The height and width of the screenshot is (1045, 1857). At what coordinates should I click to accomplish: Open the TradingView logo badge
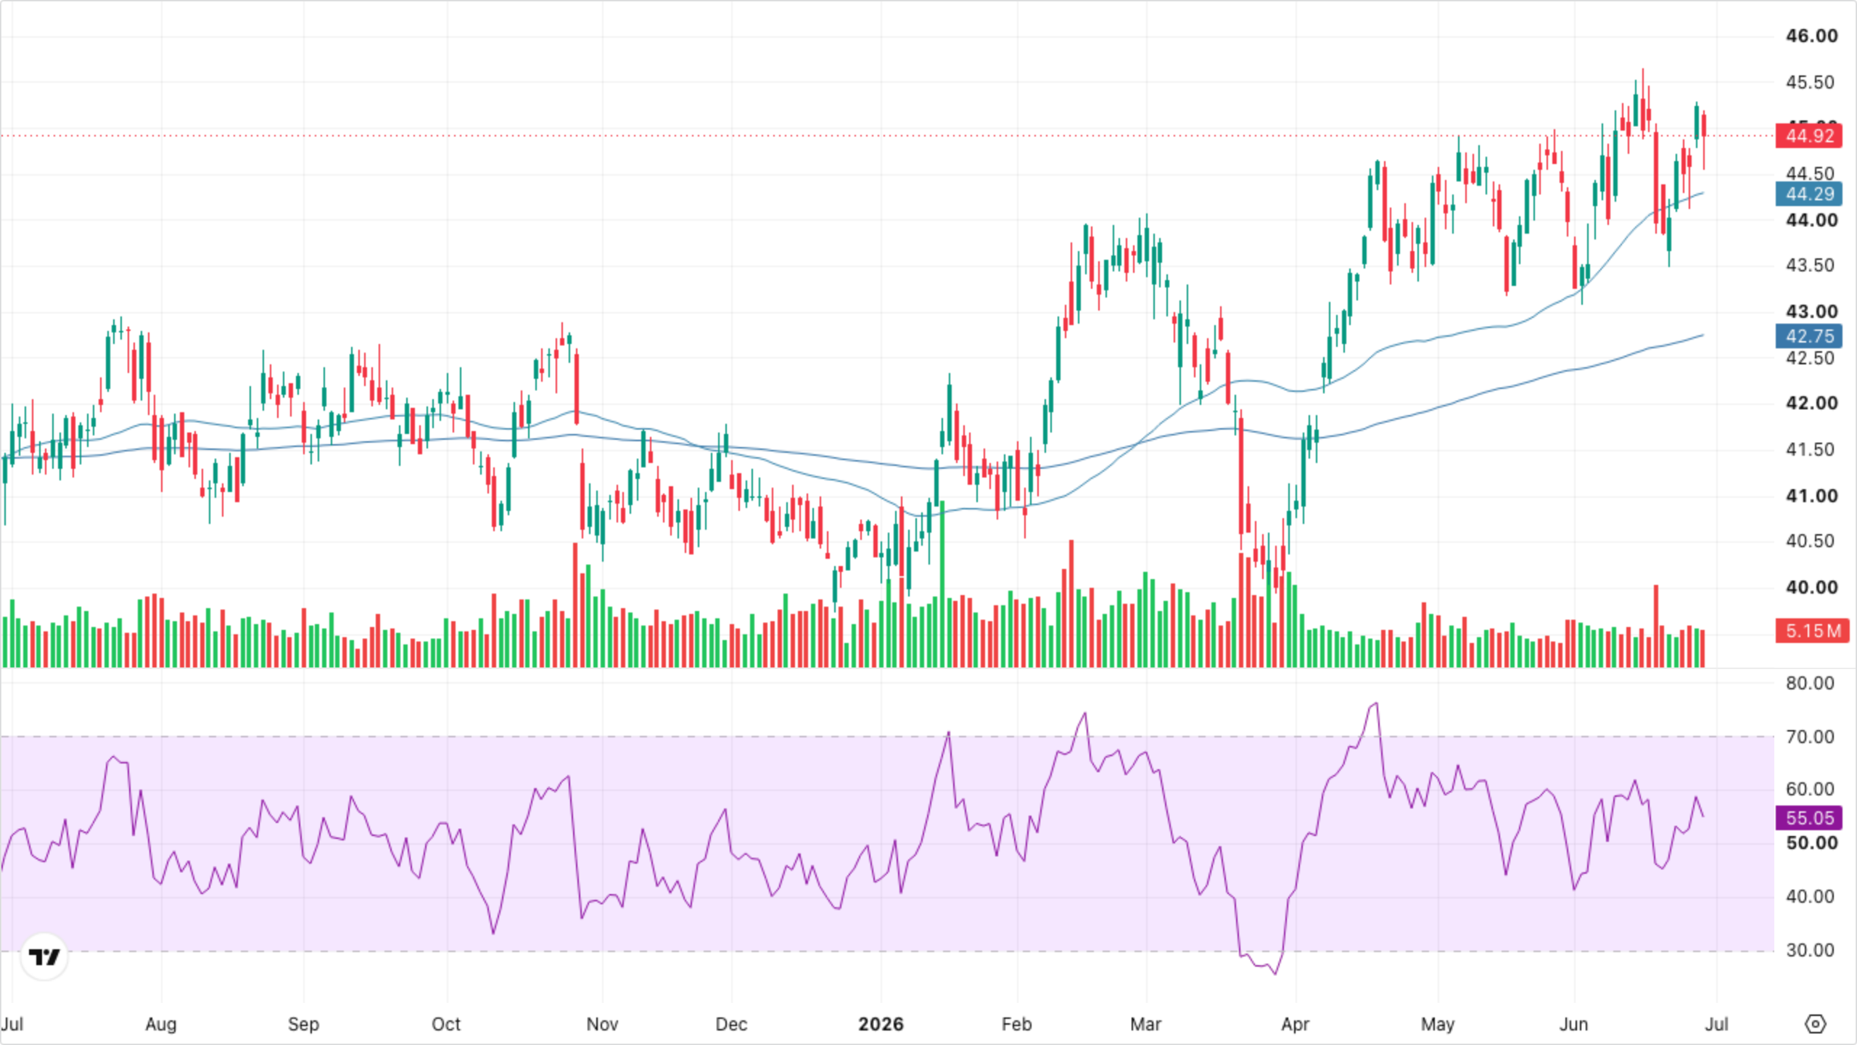44,956
